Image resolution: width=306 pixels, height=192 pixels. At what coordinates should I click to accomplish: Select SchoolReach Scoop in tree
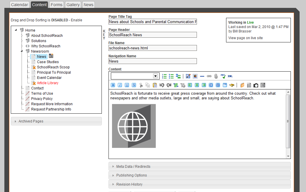[x=53, y=67]
